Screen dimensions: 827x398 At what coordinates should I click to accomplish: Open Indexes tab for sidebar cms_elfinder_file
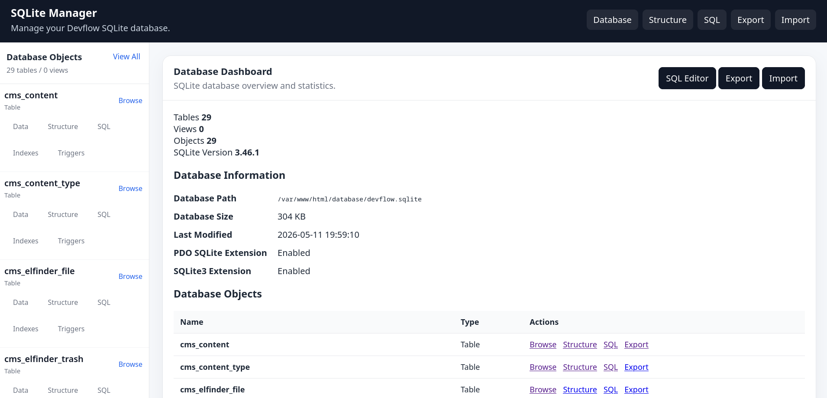click(26, 329)
